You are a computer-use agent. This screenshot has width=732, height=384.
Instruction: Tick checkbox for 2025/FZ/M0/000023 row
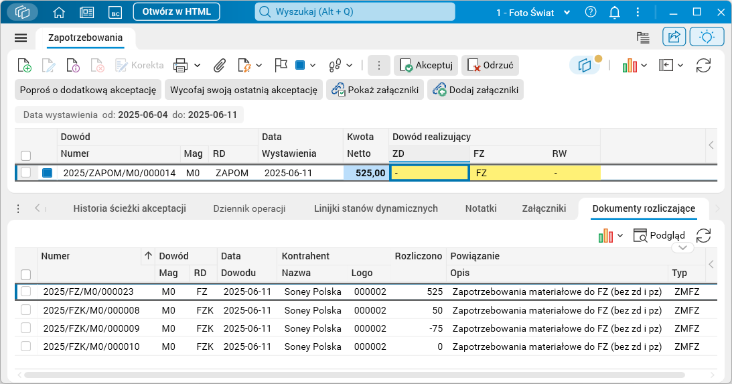pos(26,292)
